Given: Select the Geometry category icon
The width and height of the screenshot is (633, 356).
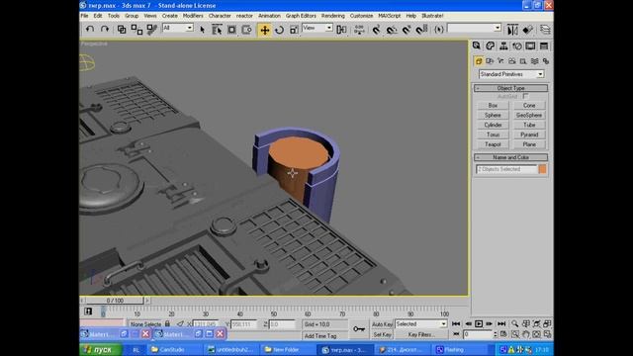Looking at the screenshot, I should click(479, 61).
